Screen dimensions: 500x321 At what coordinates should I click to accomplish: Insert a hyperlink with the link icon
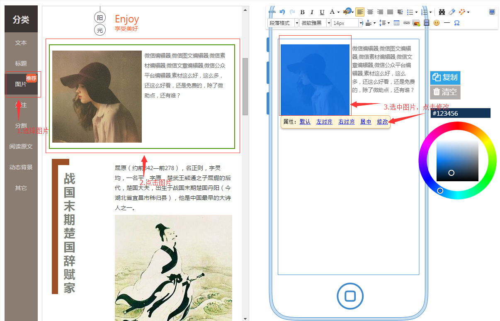coord(406,23)
